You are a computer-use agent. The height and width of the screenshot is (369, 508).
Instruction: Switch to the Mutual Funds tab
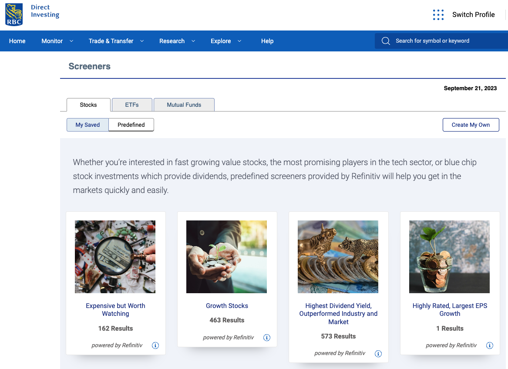click(184, 105)
